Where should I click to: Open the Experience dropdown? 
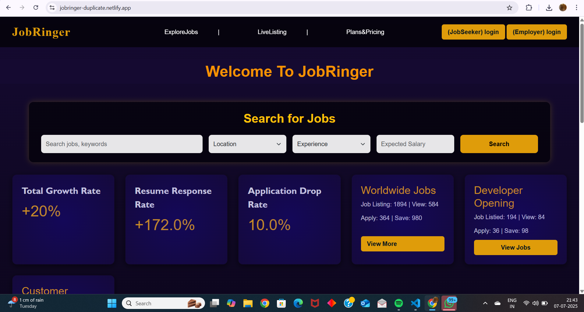(331, 144)
